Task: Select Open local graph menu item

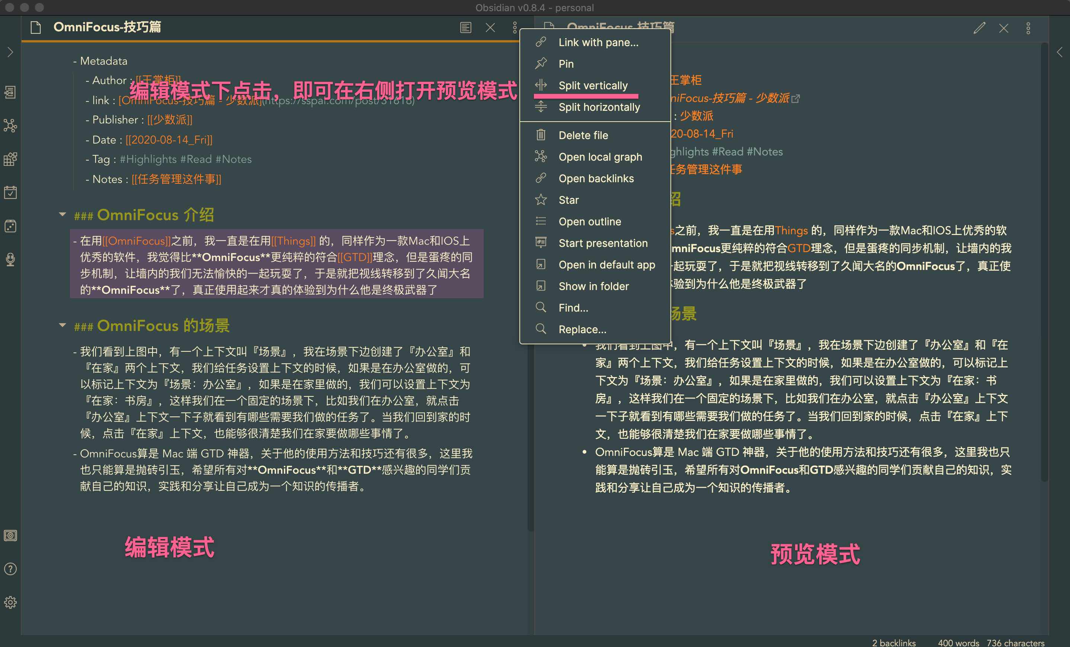Action: pyautogui.click(x=600, y=157)
